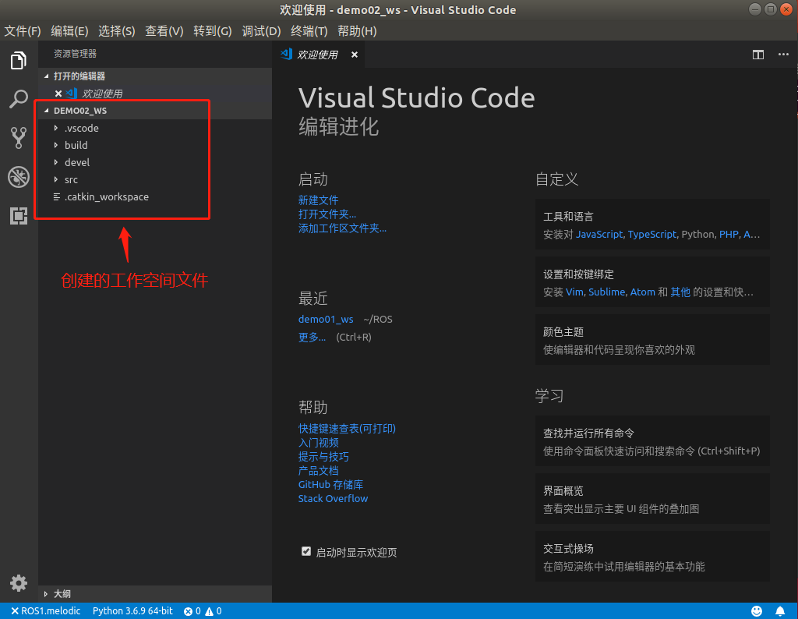Open the 终端(T) menu
The image size is (798, 619).
[x=309, y=31]
